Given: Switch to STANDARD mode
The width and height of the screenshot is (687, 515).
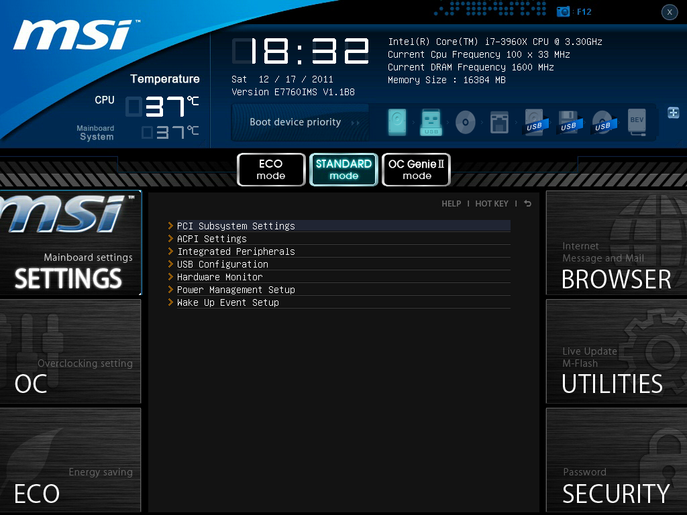Looking at the screenshot, I should (x=344, y=170).
